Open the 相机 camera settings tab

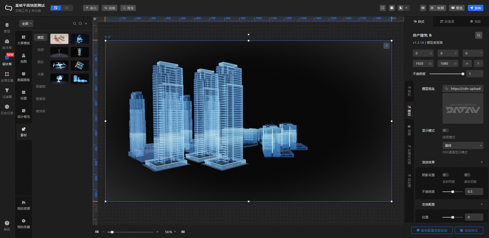pos(409,91)
